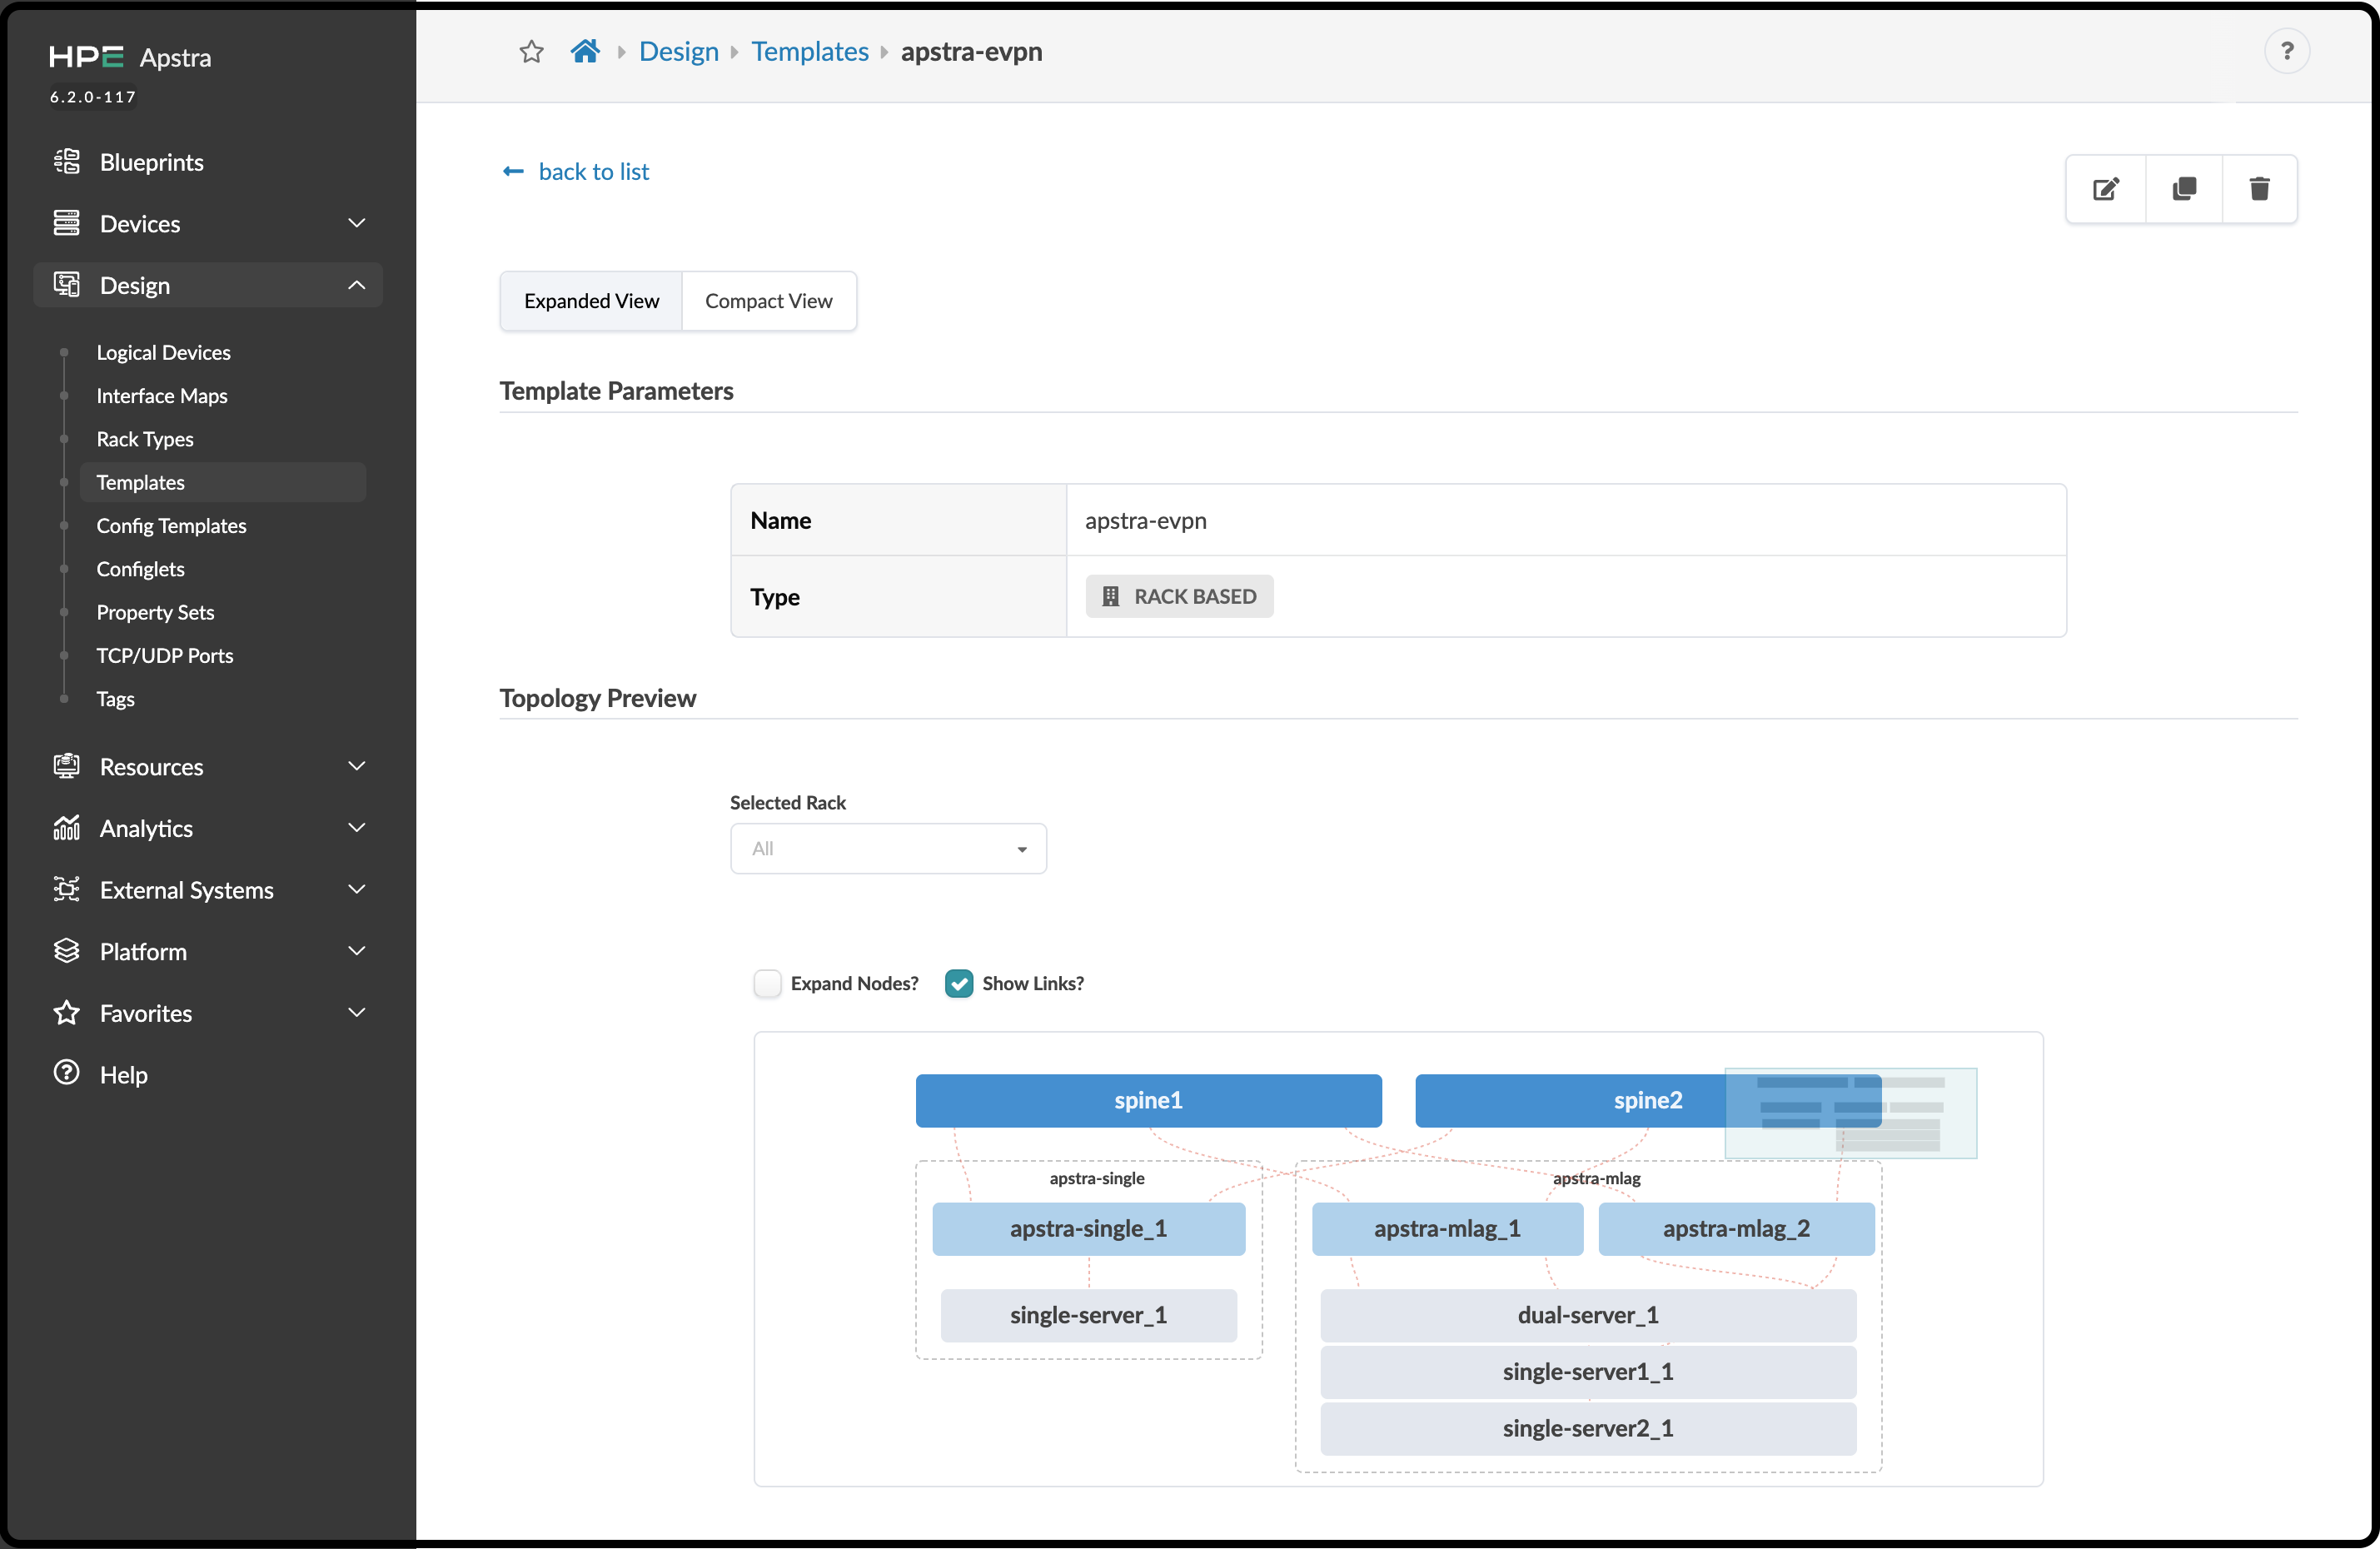Click the Blueprints sidebar icon
Image resolution: width=2380 pixels, height=1549 pixels.
(x=67, y=162)
